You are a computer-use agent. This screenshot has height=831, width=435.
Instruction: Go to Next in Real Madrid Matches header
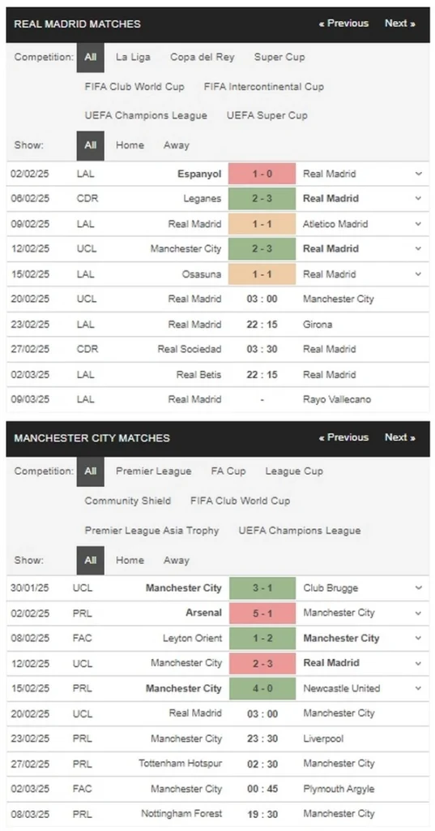[x=399, y=24]
